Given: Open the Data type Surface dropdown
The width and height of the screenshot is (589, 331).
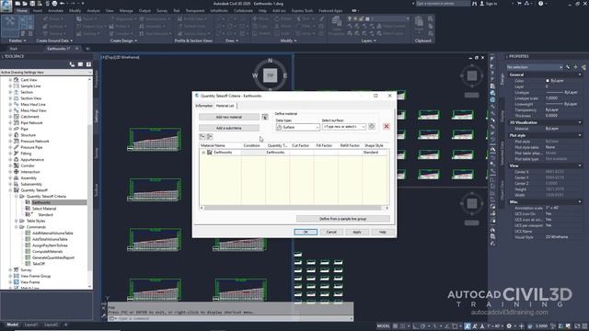Looking at the screenshot, I should 297,127.
